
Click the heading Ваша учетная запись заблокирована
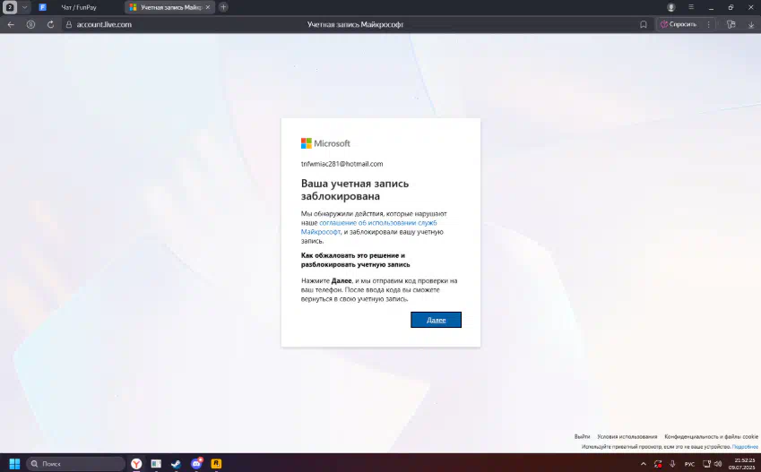point(355,190)
